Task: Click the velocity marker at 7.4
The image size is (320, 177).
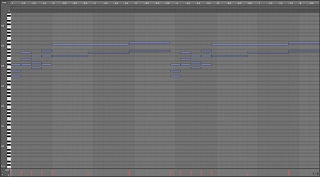Action: click(289, 173)
